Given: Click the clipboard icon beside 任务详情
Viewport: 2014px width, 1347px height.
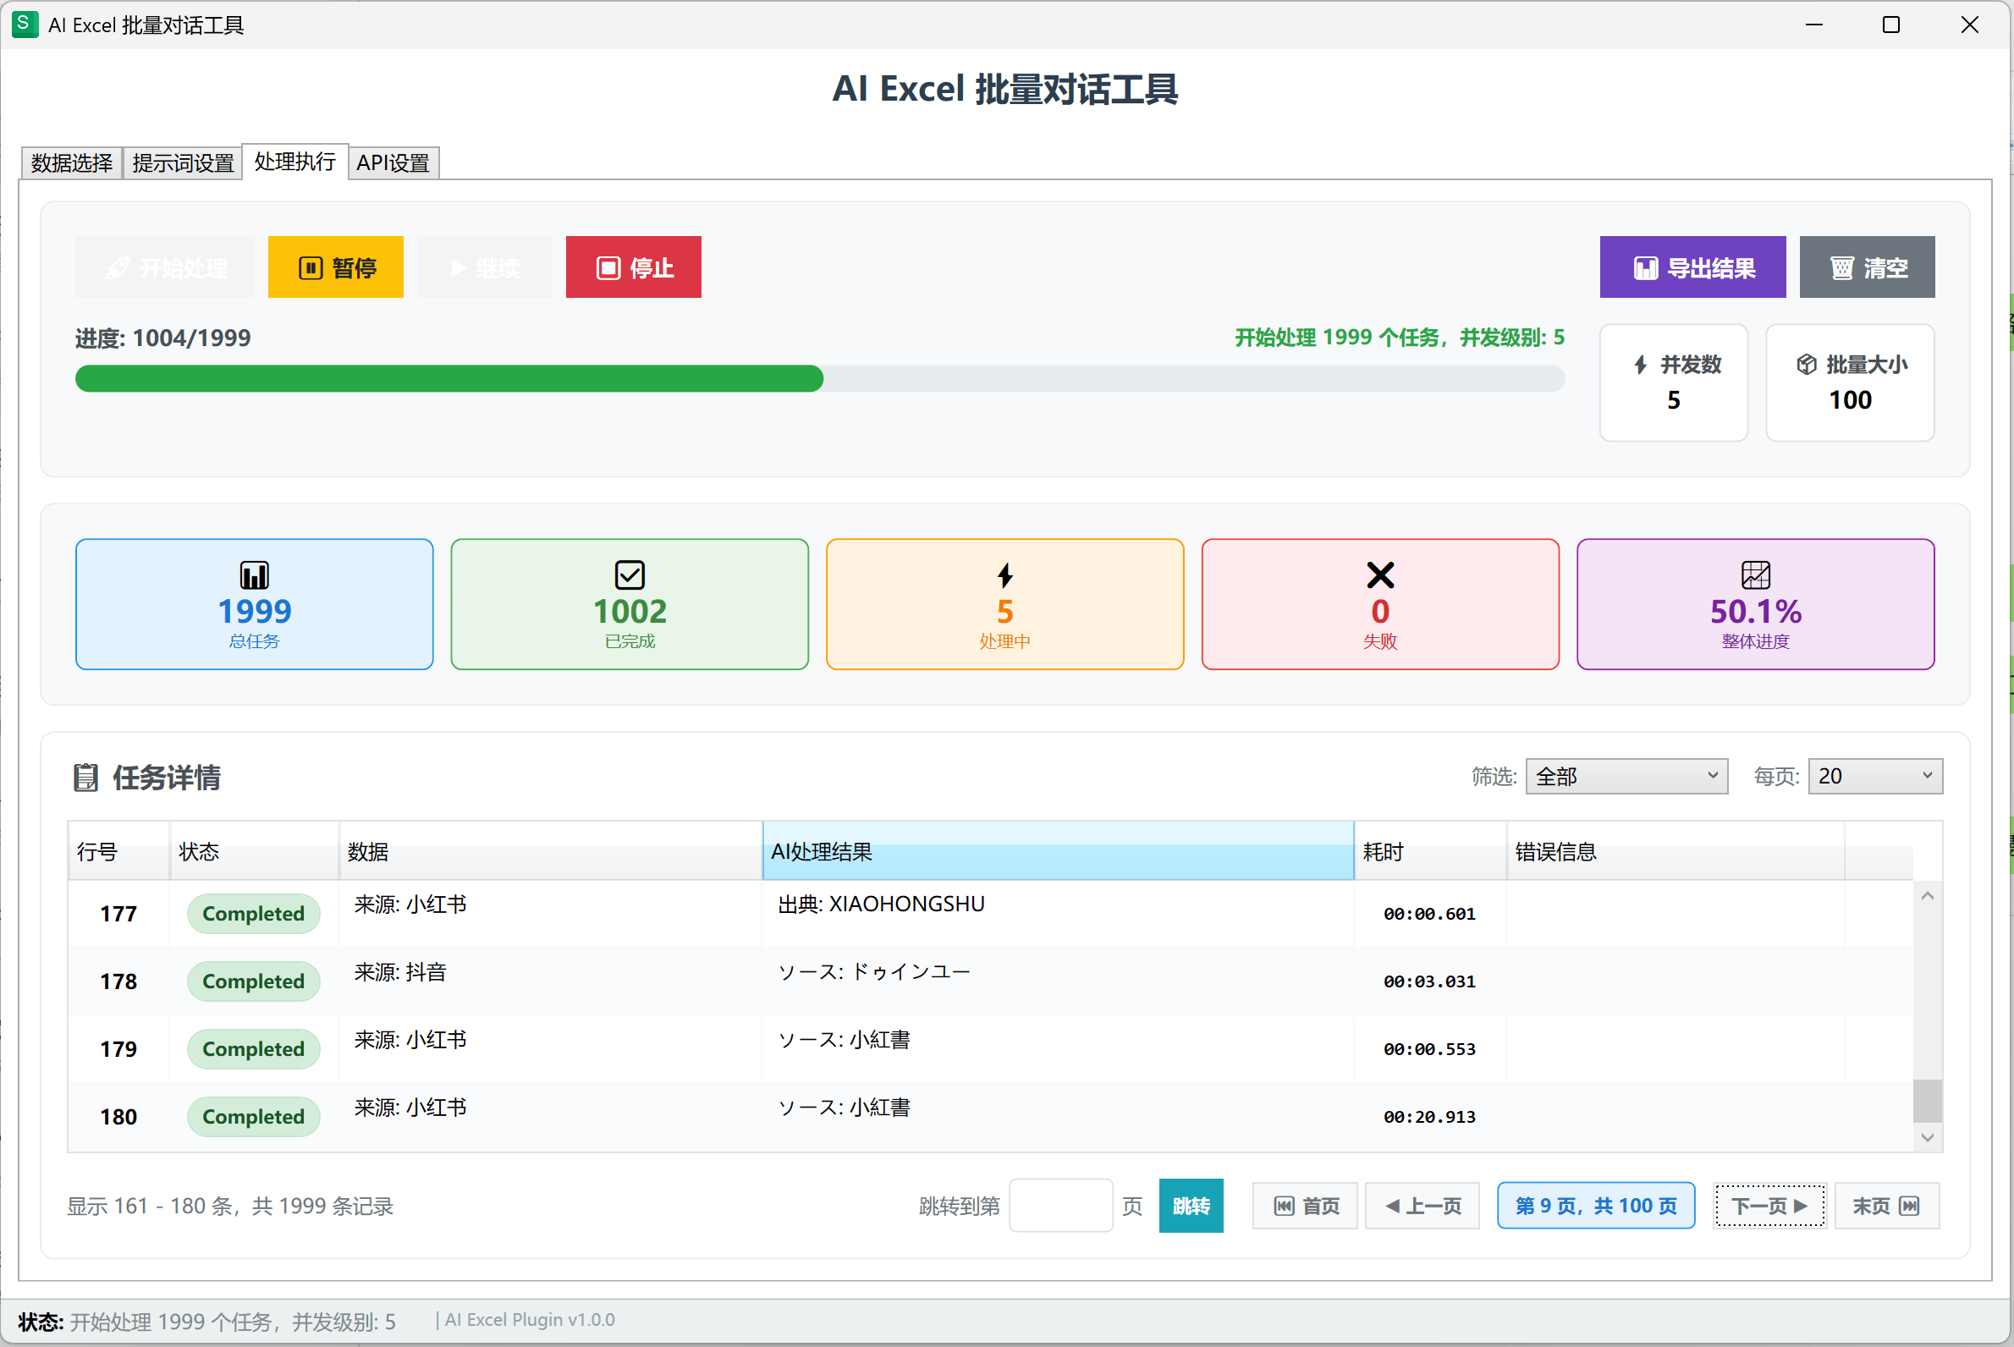Looking at the screenshot, I should [85, 777].
